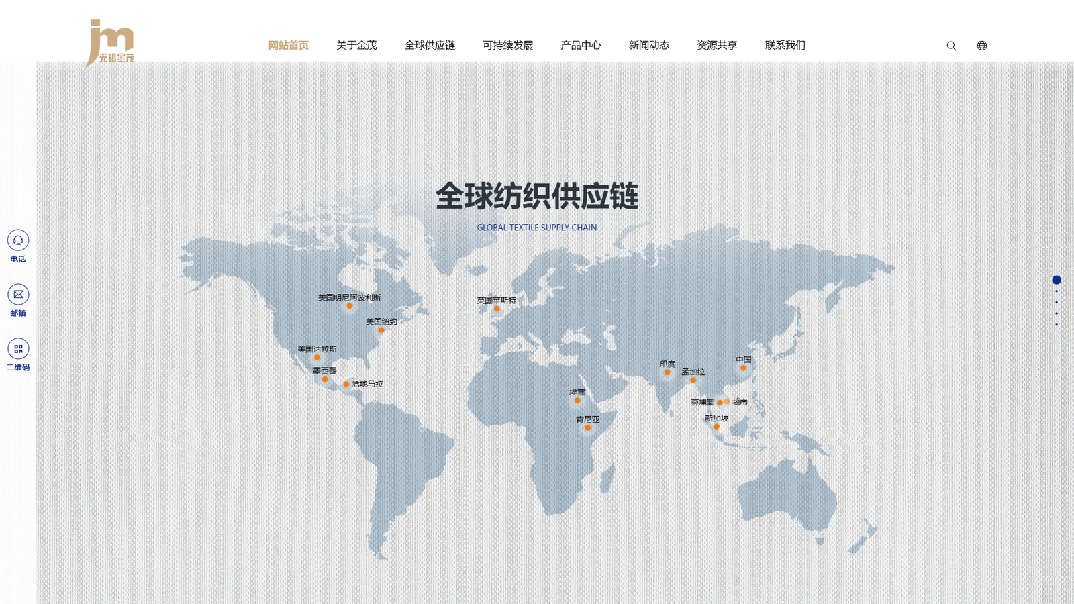Select the 电话 phone icon in sidebar
Image resolution: width=1074 pixels, height=604 pixels.
(x=17, y=239)
